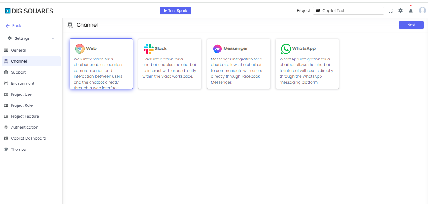Click the Environment sliders icon
This screenshot has height=204, width=428.
tap(6, 84)
